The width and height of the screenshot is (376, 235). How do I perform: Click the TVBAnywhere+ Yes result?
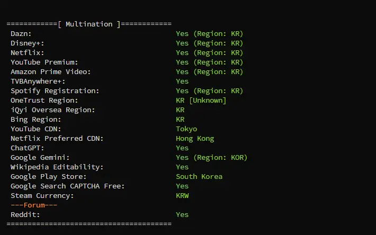click(182, 82)
